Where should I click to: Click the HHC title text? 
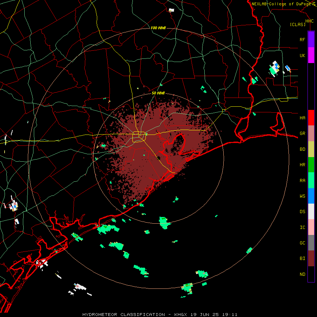tap(309, 21)
